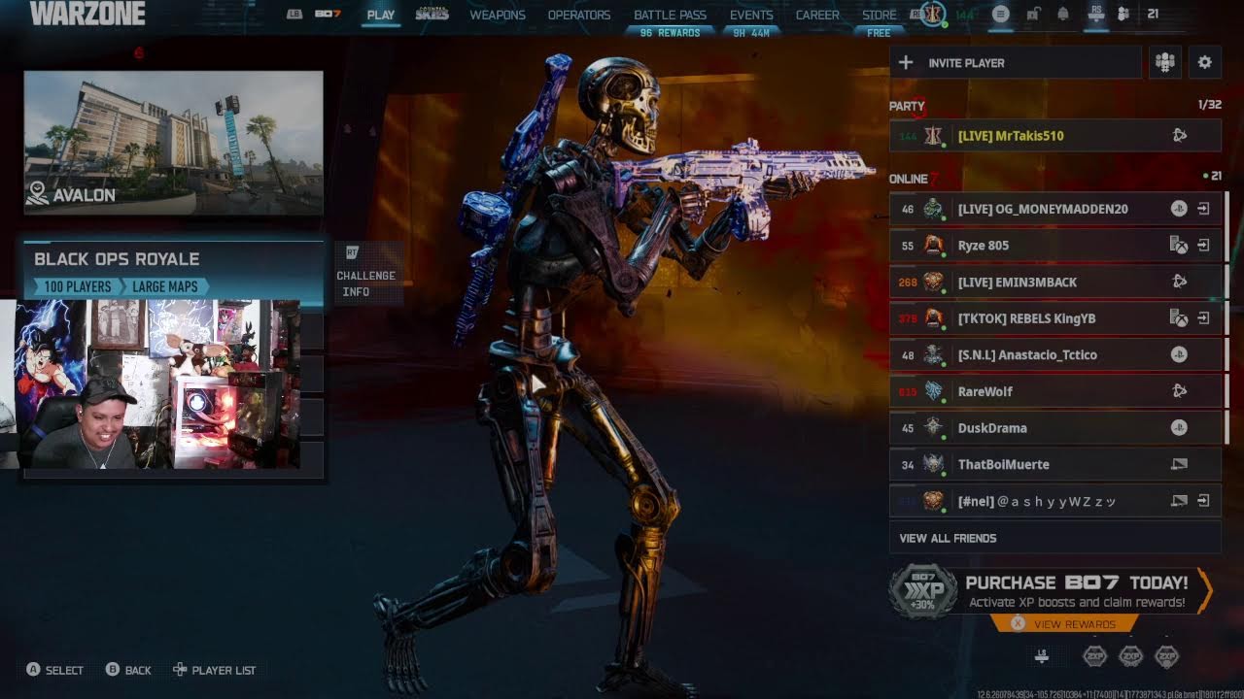
Task: Click the INVITE PLAYER button
Action: pos(1016,63)
